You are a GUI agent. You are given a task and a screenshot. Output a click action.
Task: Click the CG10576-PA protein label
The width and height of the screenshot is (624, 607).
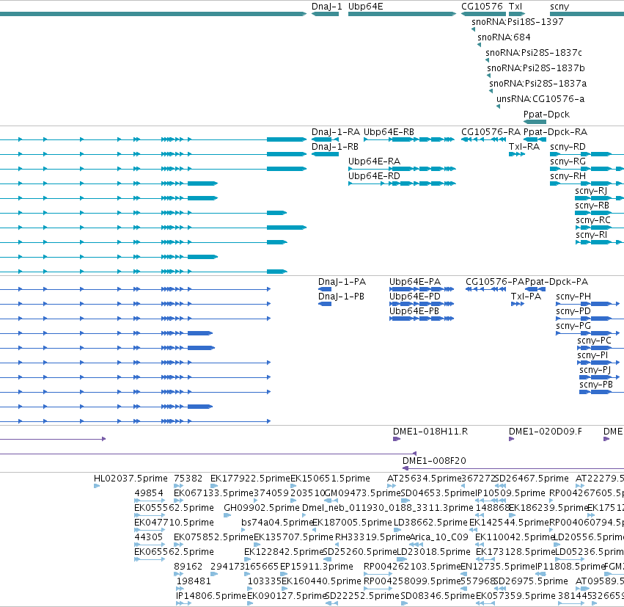pyautogui.click(x=495, y=282)
